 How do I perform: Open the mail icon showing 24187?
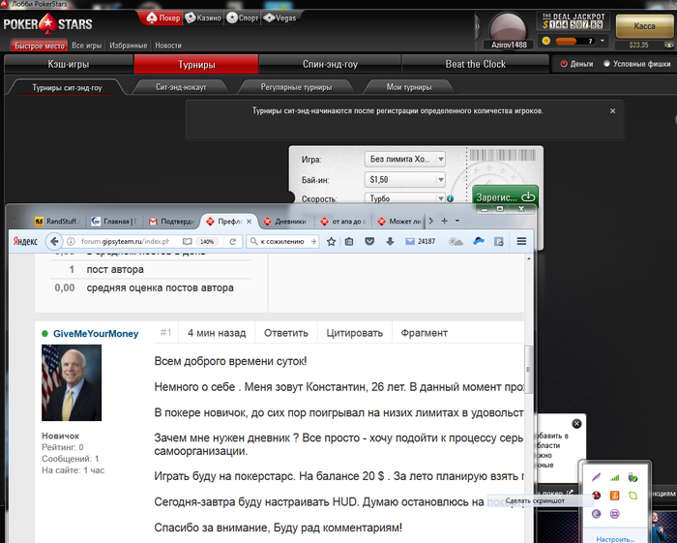pyautogui.click(x=420, y=241)
